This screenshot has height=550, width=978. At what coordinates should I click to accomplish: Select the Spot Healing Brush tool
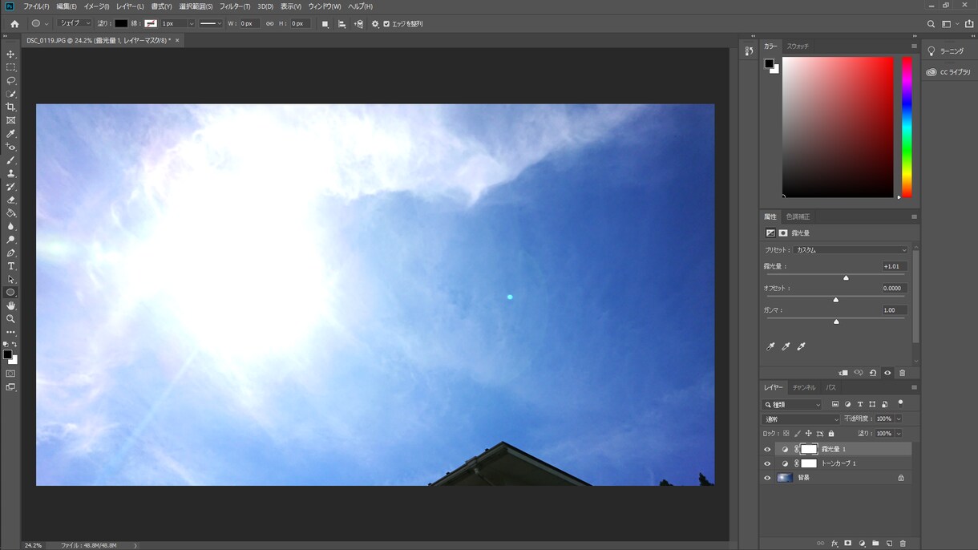(x=11, y=147)
